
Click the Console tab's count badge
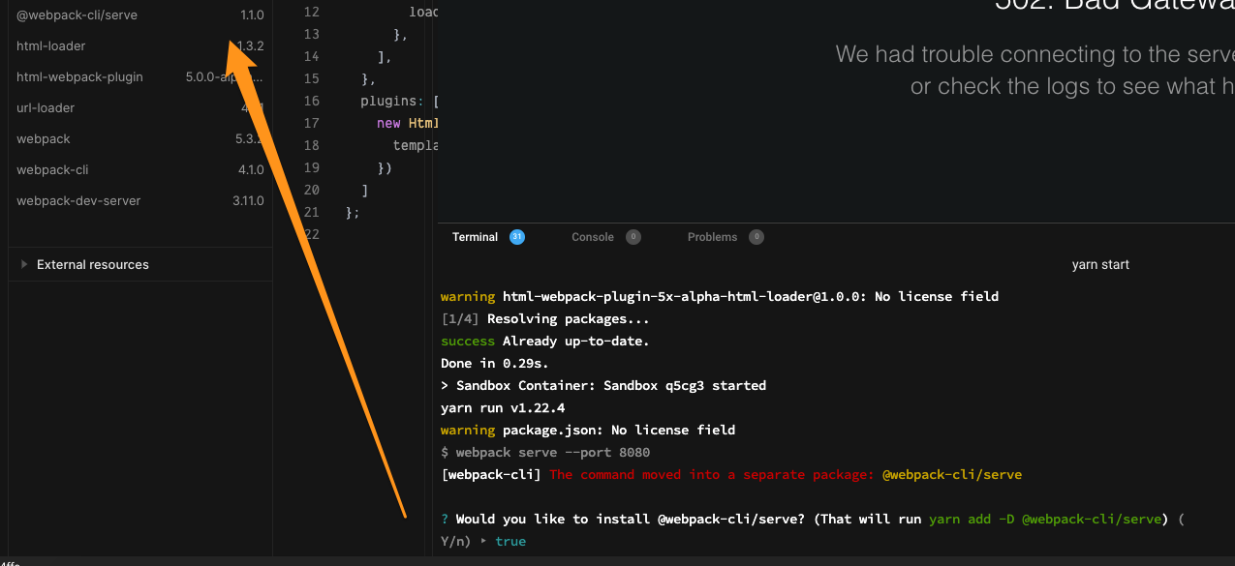pyautogui.click(x=633, y=237)
